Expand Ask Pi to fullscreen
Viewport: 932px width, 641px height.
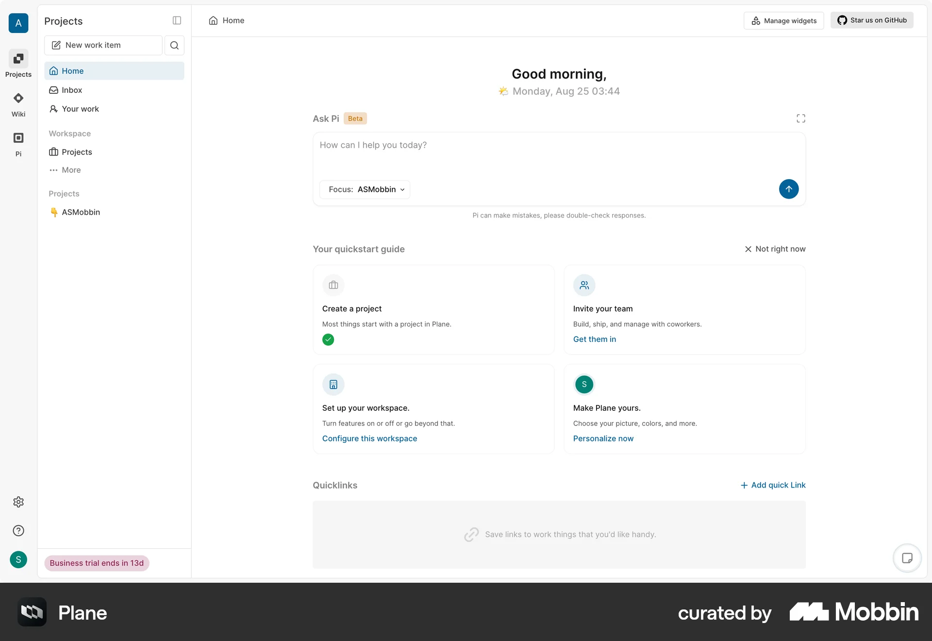pyautogui.click(x=800, y=118)
